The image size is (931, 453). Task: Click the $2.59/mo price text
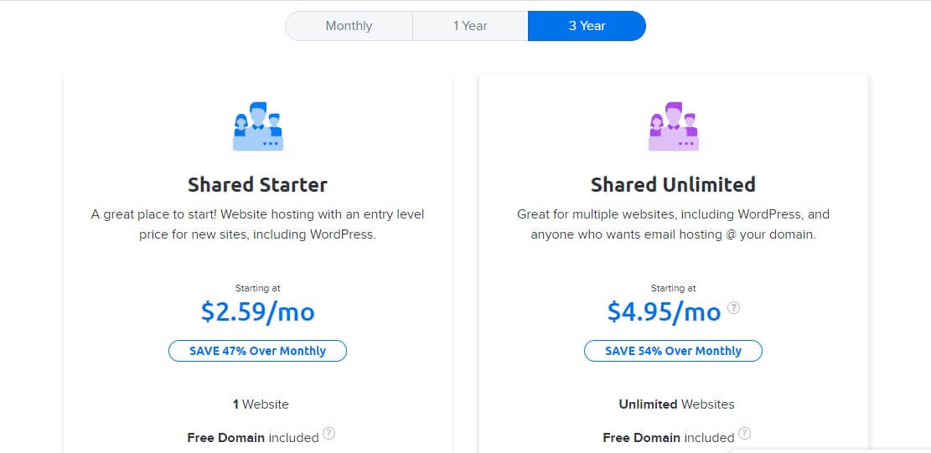258,311
